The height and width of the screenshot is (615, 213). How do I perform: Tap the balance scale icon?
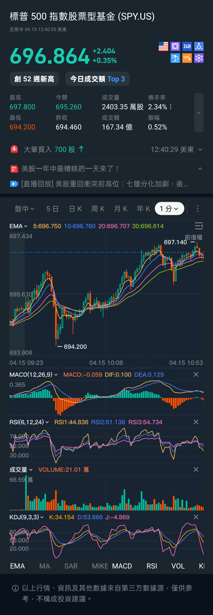175,58
